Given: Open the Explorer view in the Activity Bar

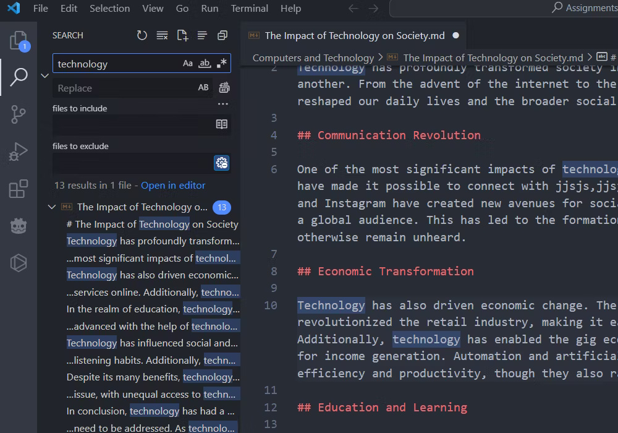Looking at the screenshot, I should click(x=19, y=40).
